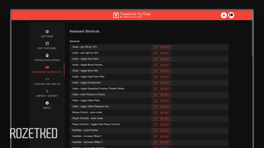Set hotkey for Audio pan left by 10%
This screenshot has width=264, height=148.
tap(161, 47)
